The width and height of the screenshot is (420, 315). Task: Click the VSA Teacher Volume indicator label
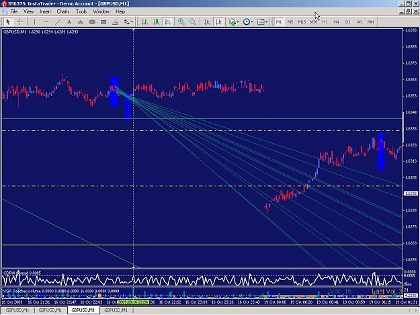pyautogui.click(x=61, y=291)
